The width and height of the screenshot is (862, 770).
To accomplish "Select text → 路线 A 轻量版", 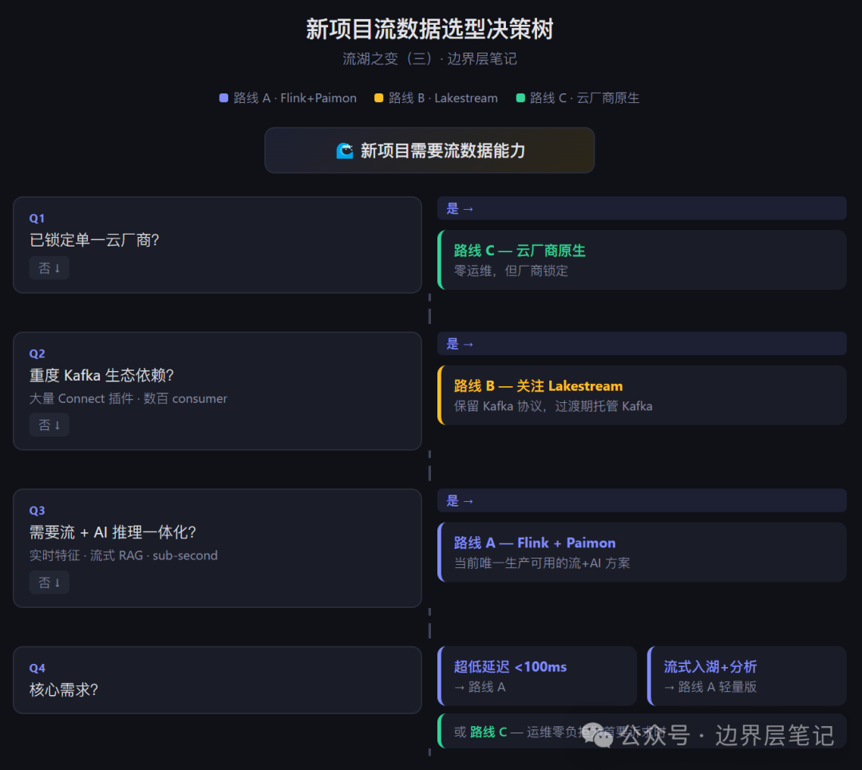I will tap(710, 687).
